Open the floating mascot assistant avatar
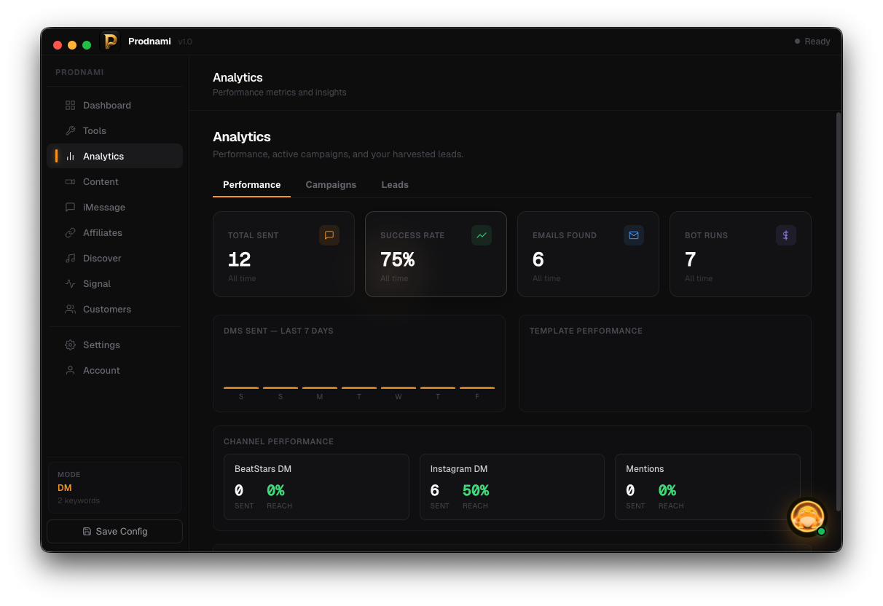The width and height of the screenshot is (883, 606). click(807, 517)
